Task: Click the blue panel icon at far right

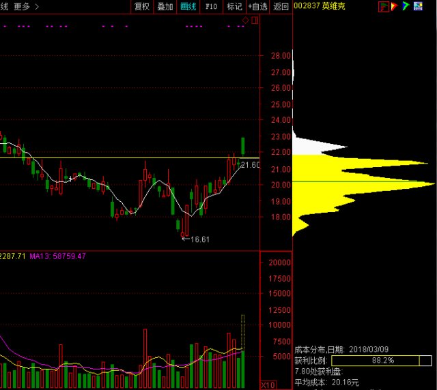Action: pos(417,6)
